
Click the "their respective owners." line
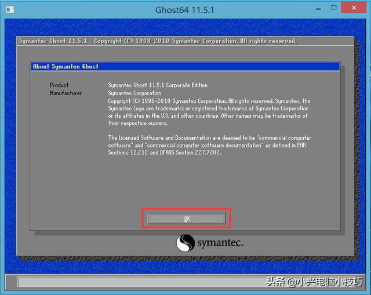pos(138,123)
